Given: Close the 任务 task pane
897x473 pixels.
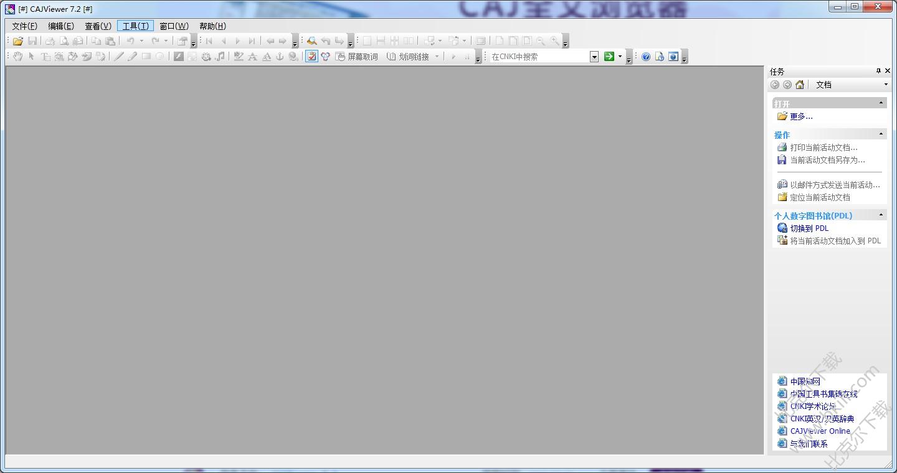Looking at the screenshot, I should point(888,71).
